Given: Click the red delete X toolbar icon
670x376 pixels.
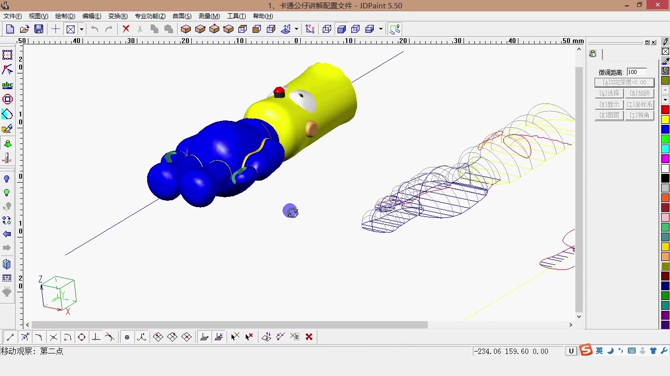Looking at the screenshot, I should click(x=126, y=29).
